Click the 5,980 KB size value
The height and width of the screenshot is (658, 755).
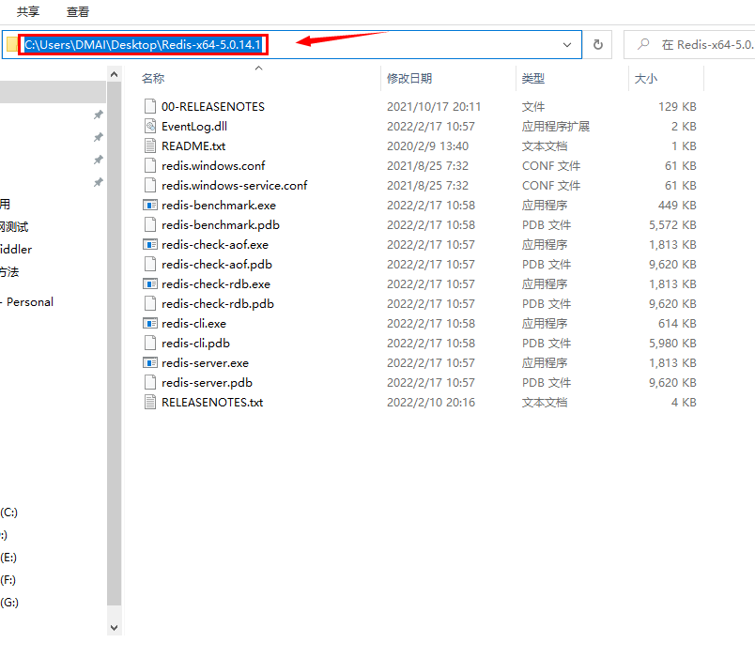[x=672, y=344]
